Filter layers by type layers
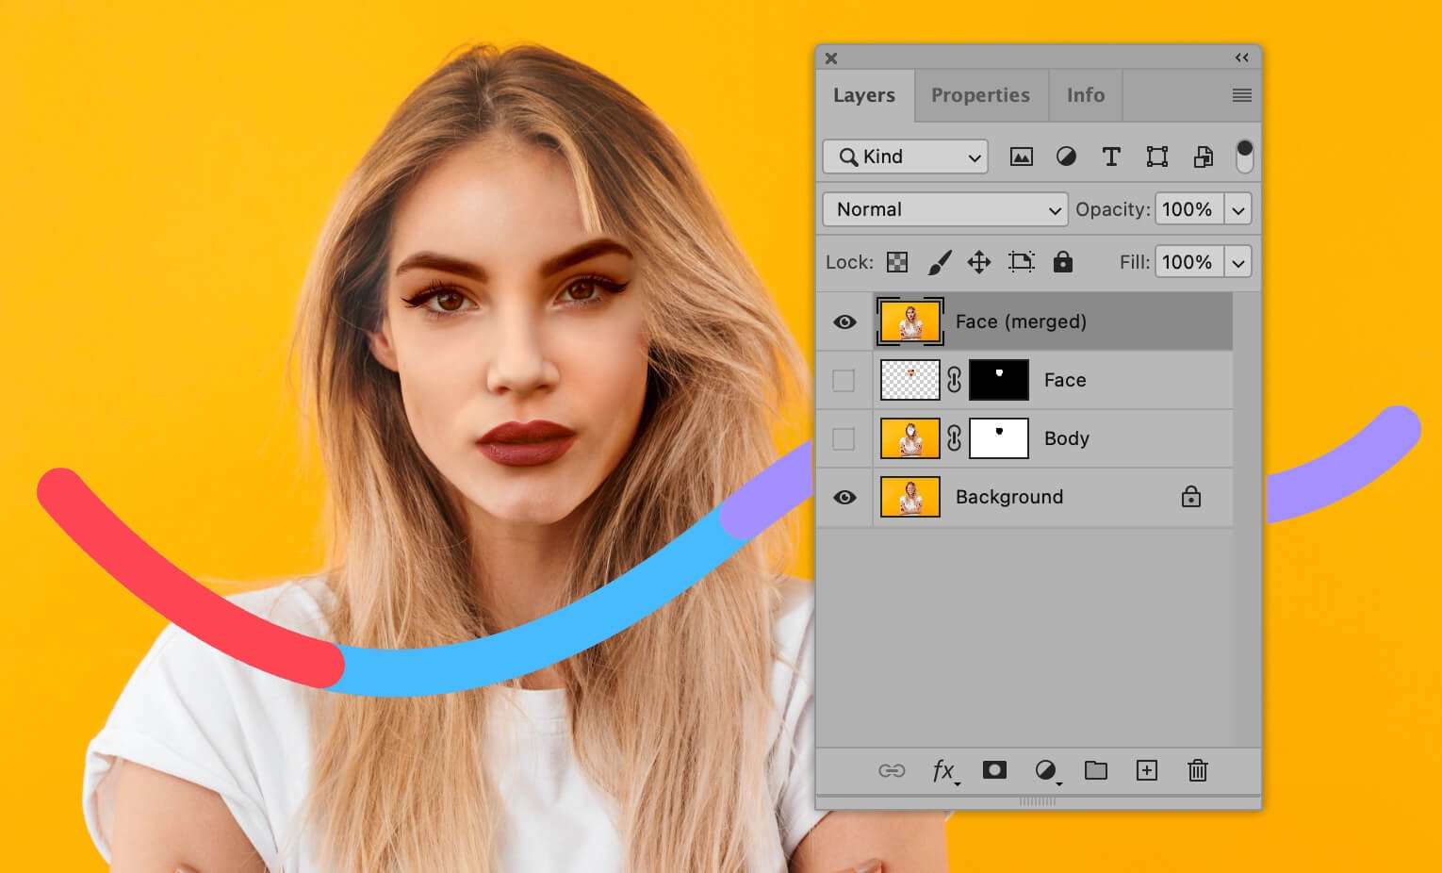The image size is (1442, 873). point(1111,156)
